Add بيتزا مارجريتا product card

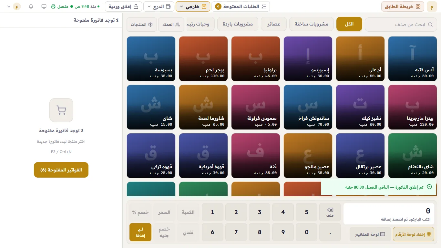[413, 107]
